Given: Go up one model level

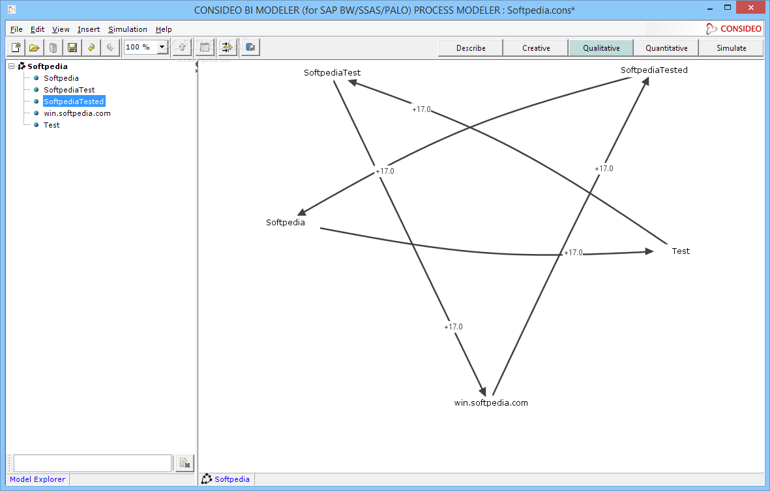Looking at the screenshot, I should 182,48.
